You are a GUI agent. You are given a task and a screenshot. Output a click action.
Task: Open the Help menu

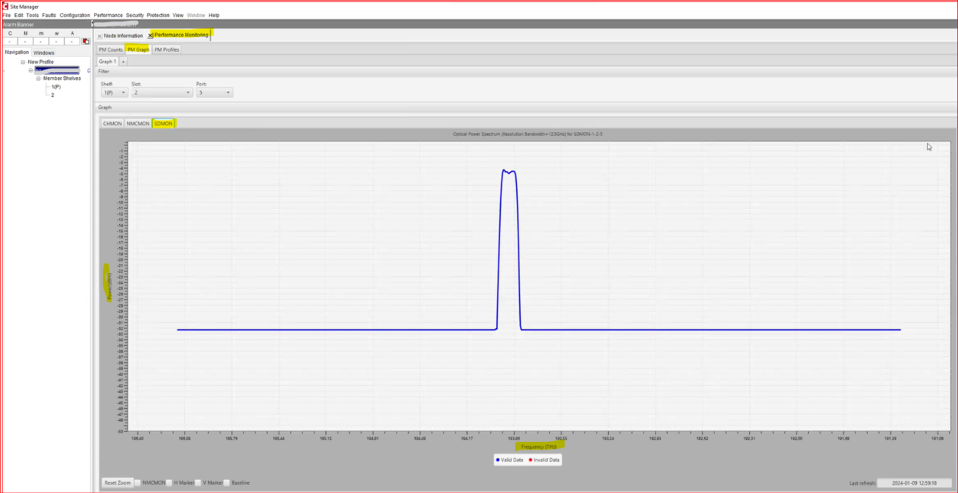[x=214, y=15]
